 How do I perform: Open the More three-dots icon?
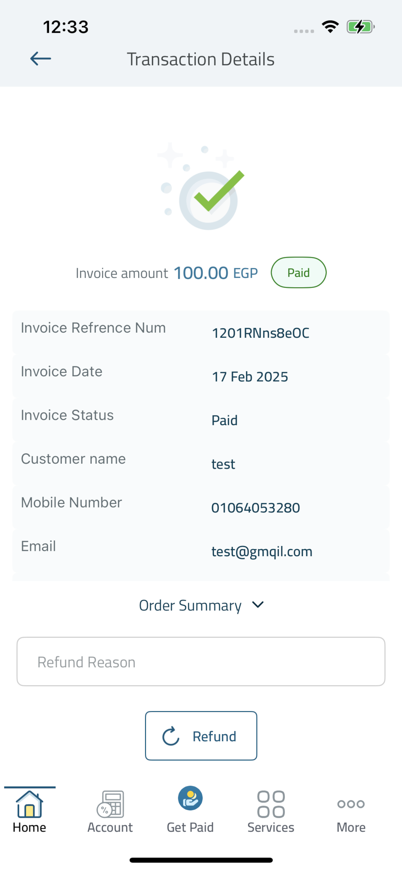(x=351, y=804)
